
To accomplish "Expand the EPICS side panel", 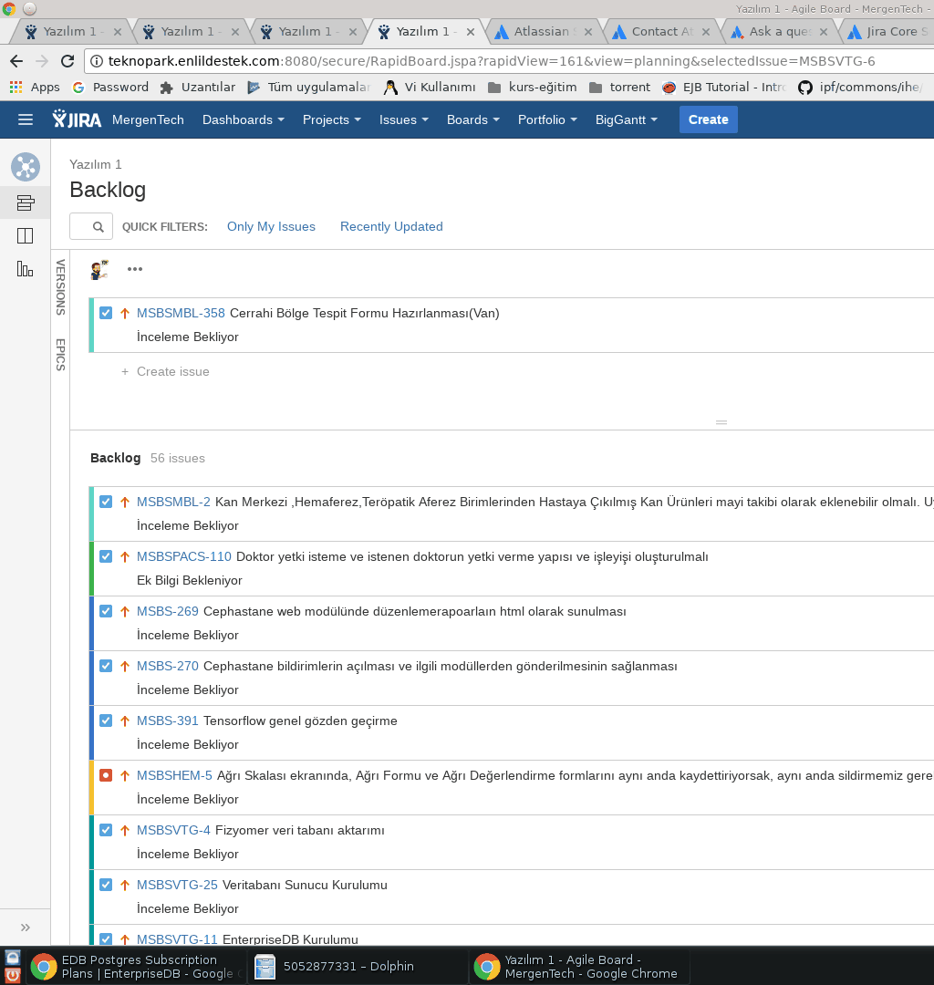I will [x=60, y=355].
